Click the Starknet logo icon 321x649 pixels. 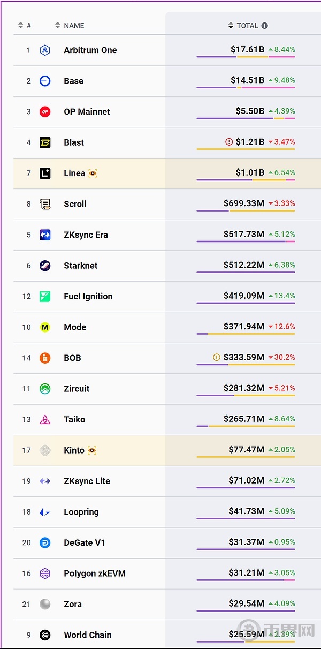pyautogui.click(x=45, y=266)
